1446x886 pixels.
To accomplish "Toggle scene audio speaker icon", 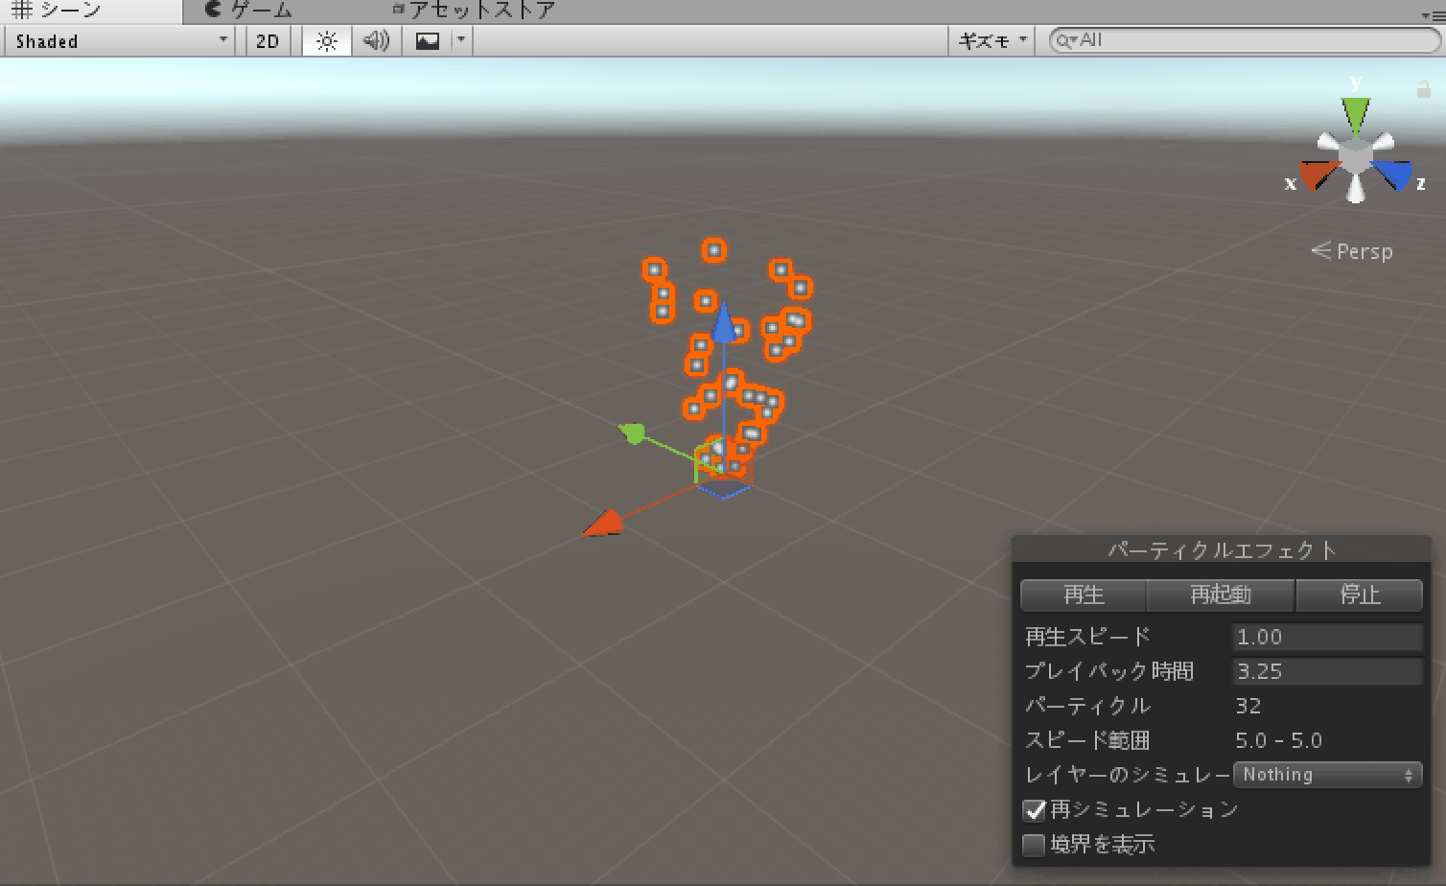I will (376, 41).
